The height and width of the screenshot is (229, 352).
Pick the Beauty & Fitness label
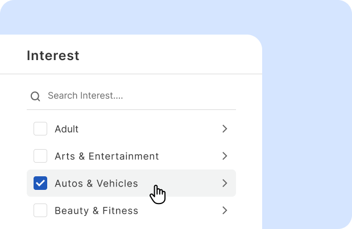(x=96, y=211)
